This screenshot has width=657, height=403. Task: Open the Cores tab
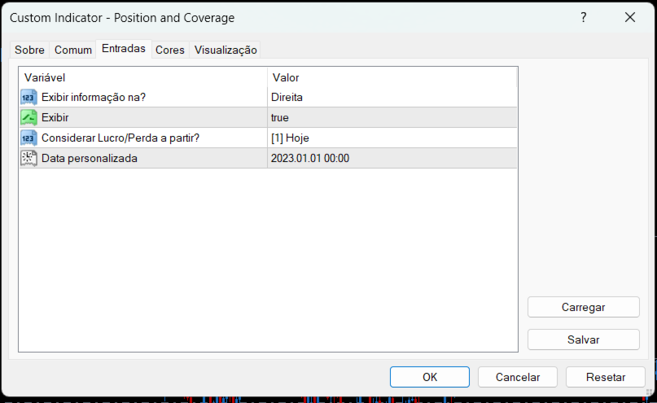tap(170, 50)
